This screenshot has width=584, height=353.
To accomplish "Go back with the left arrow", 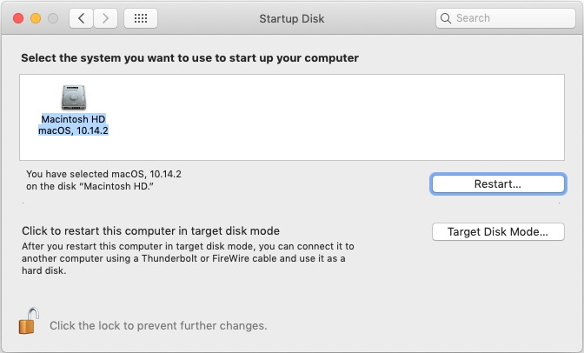I will 81,17.
